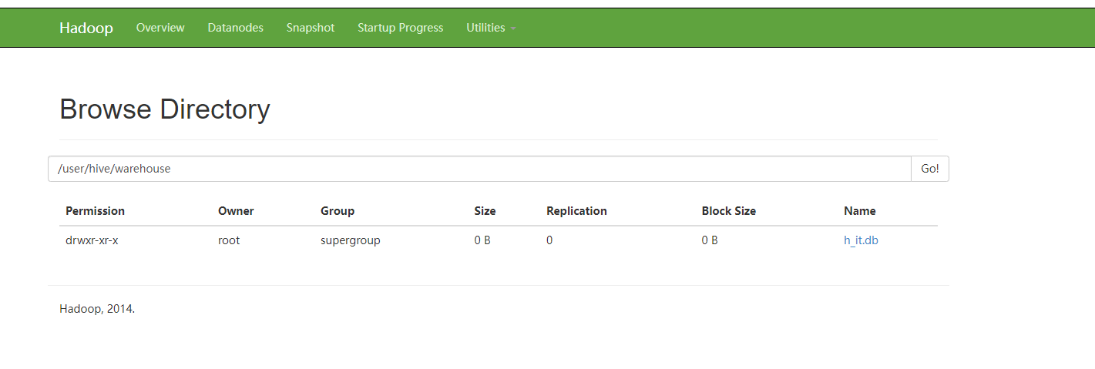This screenshot has height=369, width=1095.
Task: Select the supergroup cell in the row
Action: tap(351, 240)
